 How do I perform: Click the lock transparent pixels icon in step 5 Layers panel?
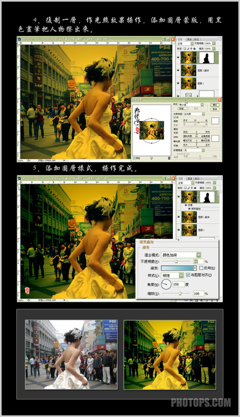pyautogui.click(x=185, y=188)
